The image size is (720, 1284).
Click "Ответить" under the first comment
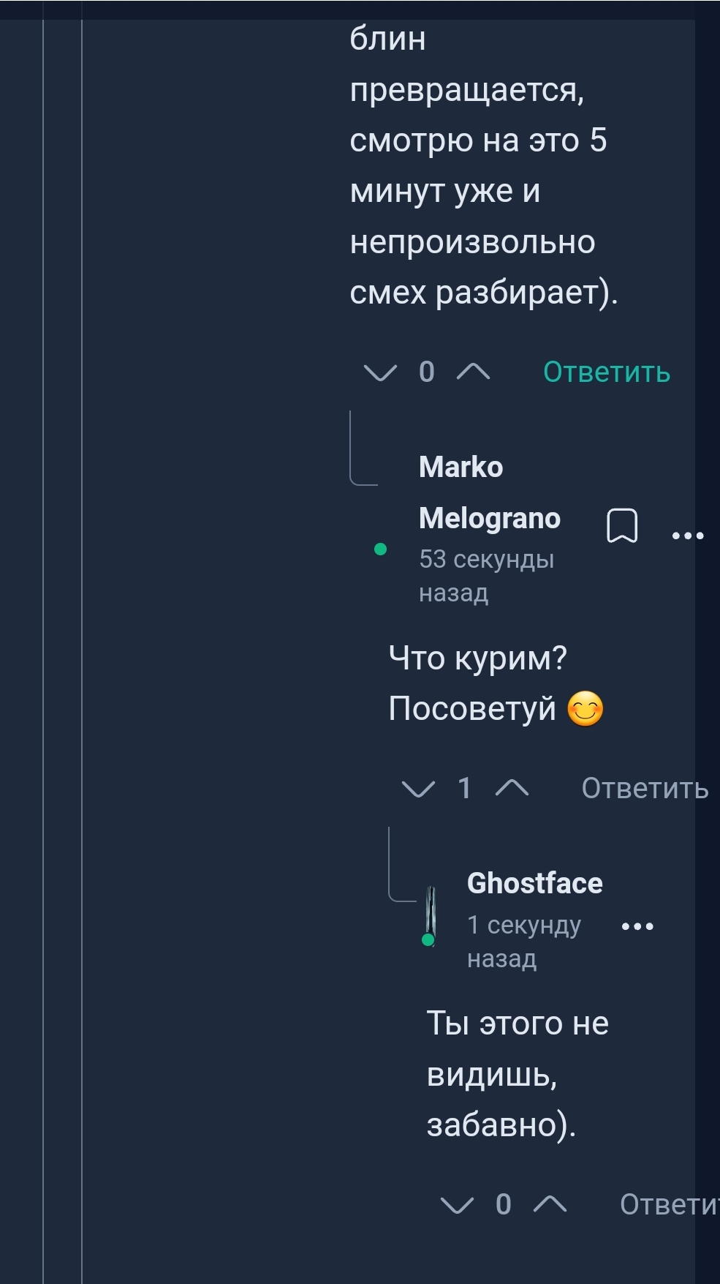point(605,372)
